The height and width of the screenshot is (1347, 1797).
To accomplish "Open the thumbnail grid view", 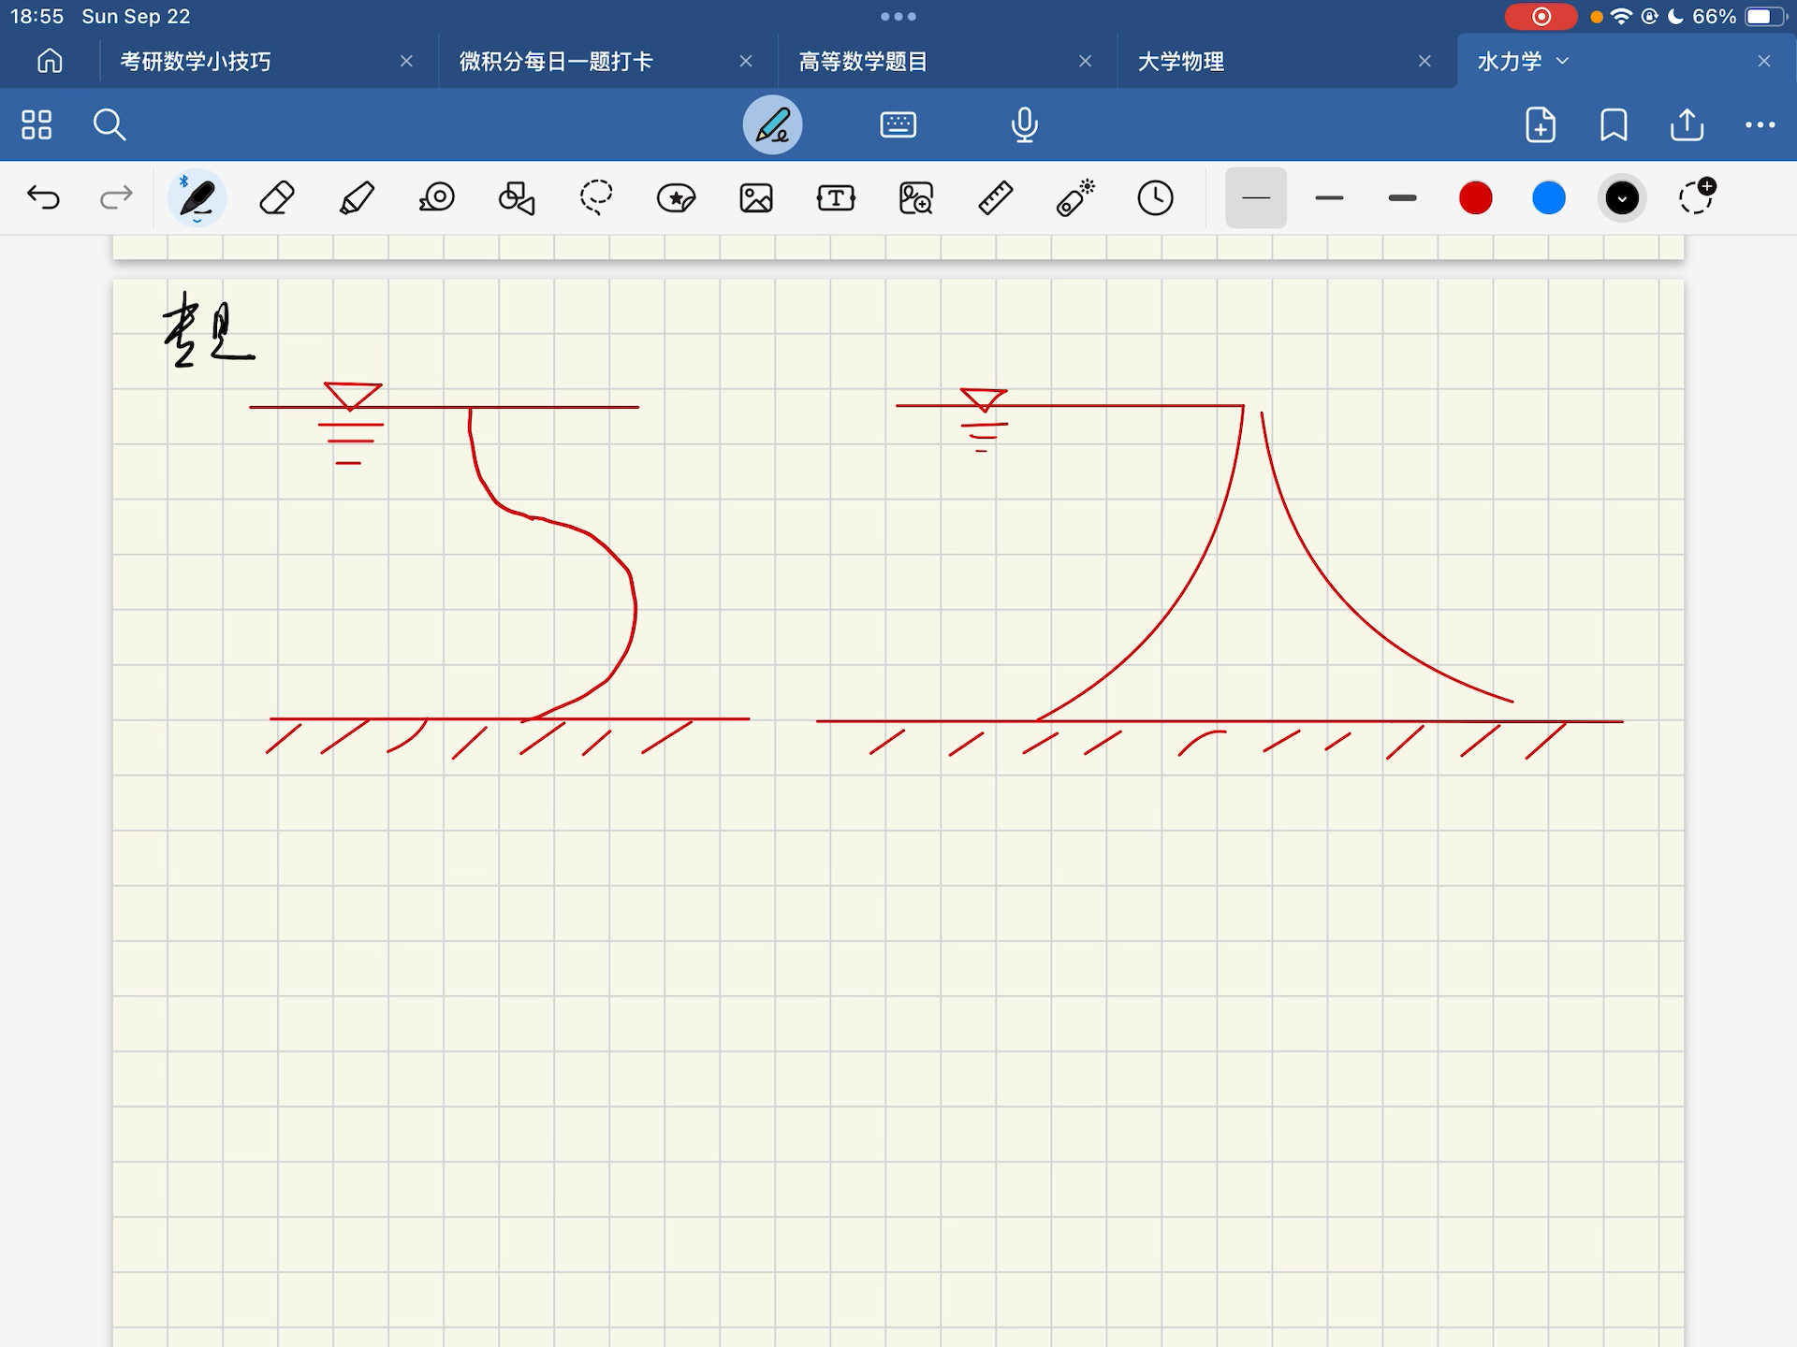I will tap(37, 124).
